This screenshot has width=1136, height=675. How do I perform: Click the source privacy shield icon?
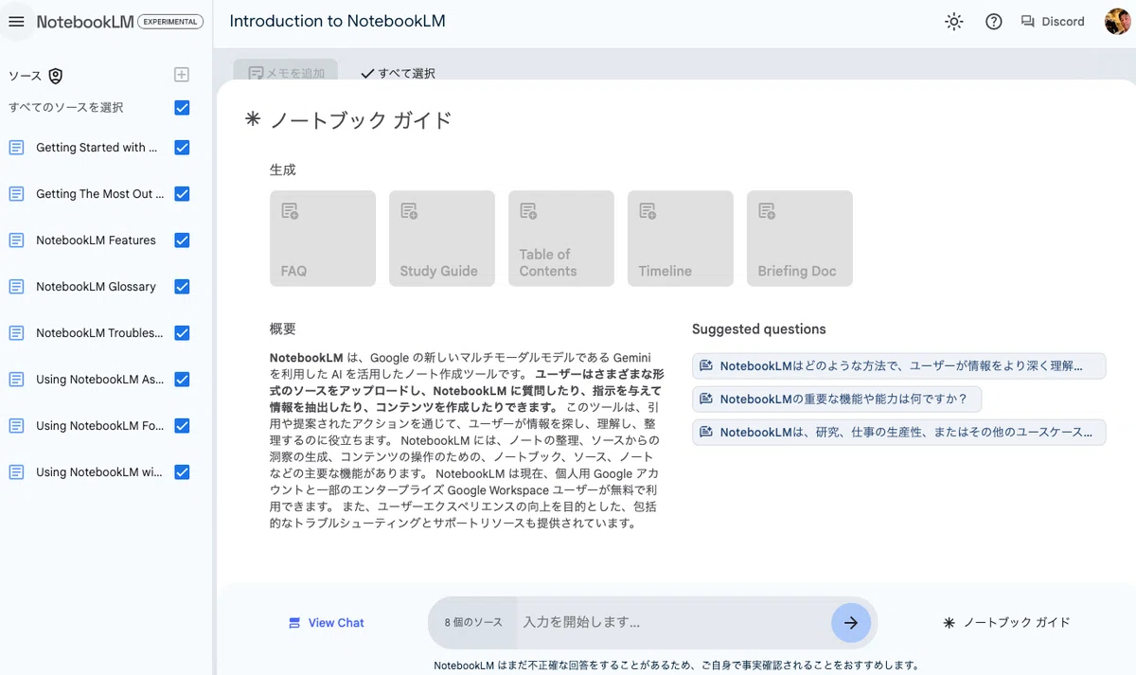(56, 77)
